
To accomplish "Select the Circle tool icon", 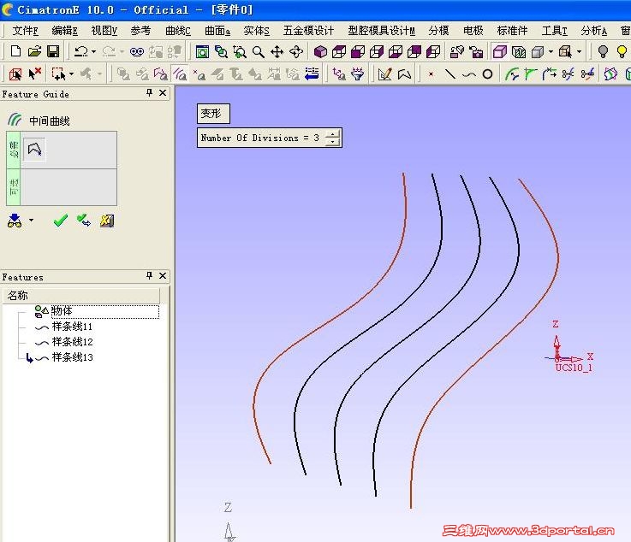I will coord(487,74).
